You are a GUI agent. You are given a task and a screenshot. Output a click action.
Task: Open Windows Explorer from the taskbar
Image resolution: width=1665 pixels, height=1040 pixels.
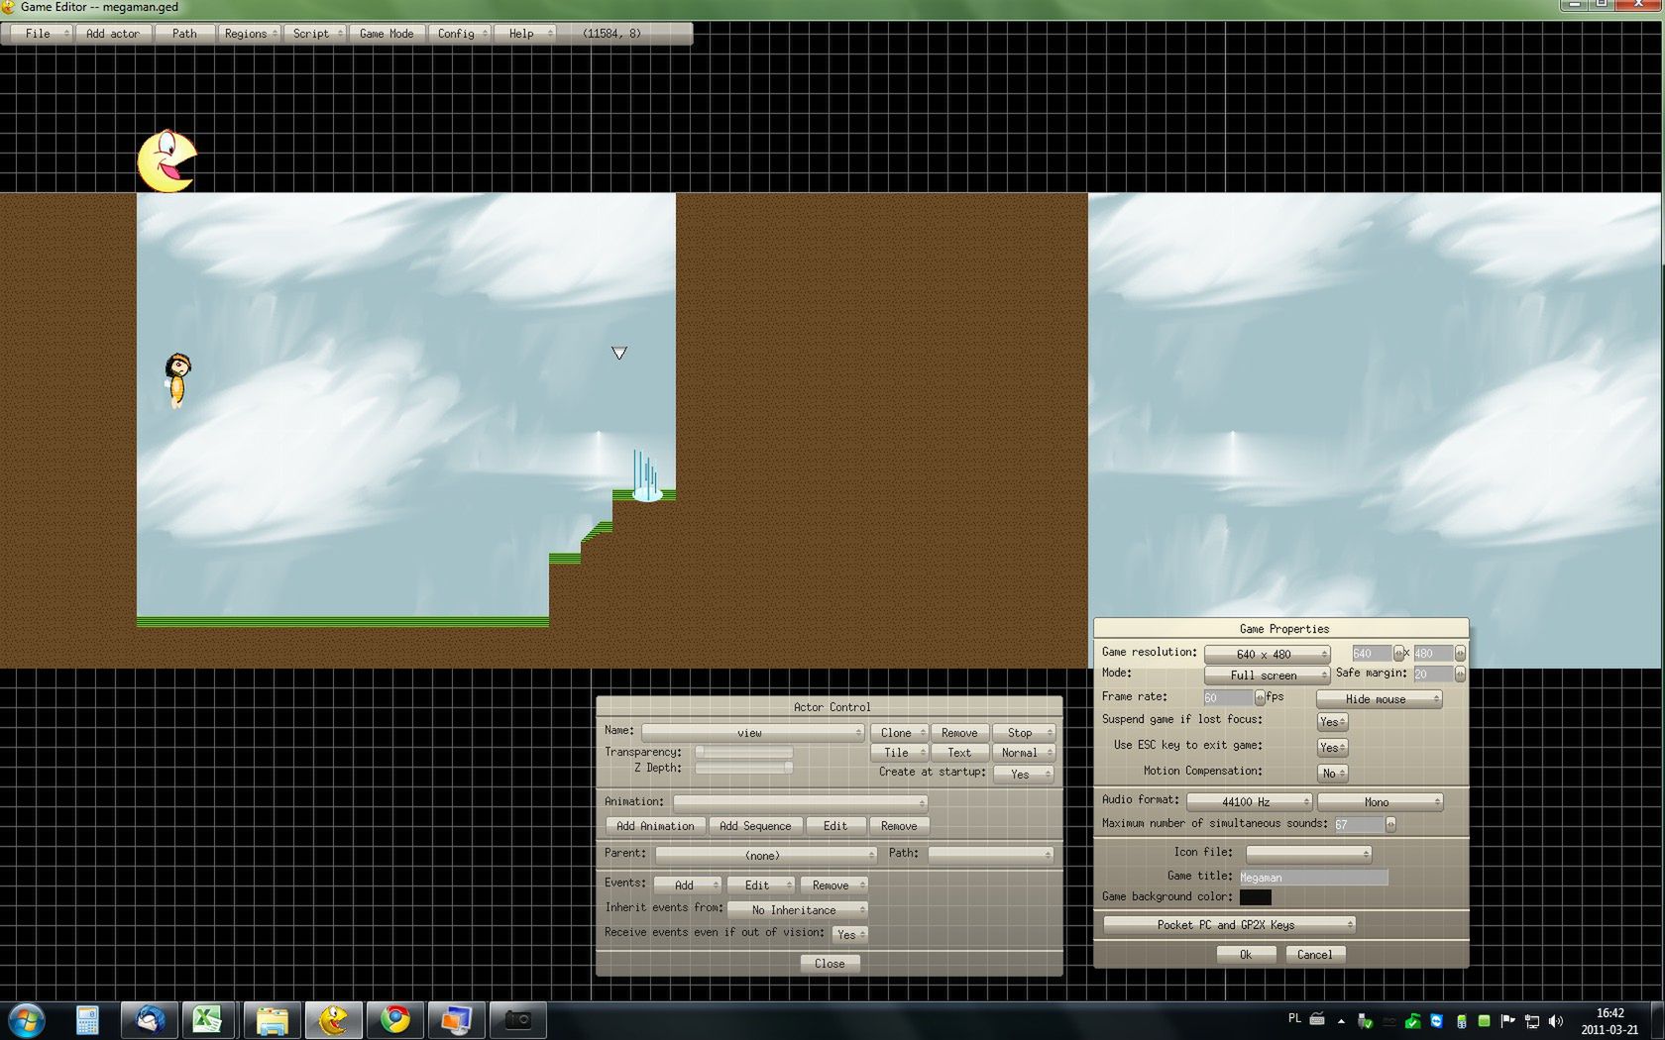coord(272,1020)
